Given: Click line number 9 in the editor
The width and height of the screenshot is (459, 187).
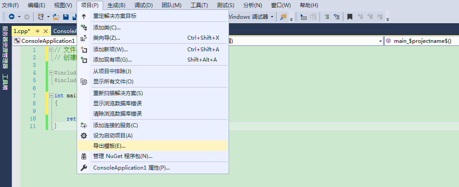Looking at the screenshot, I should 34,111.
